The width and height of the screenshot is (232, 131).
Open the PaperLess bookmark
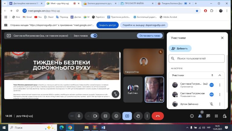click(x=98, y=17)
